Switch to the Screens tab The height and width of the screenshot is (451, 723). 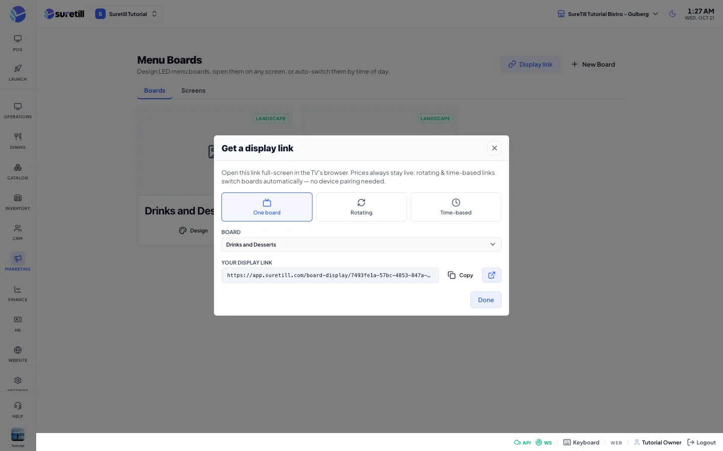[193, 91]
